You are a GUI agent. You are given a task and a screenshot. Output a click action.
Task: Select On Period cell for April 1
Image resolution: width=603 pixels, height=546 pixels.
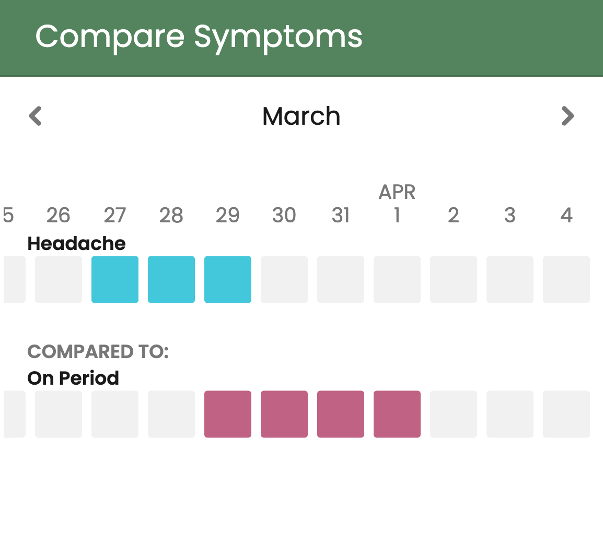(x=397, y=414)
